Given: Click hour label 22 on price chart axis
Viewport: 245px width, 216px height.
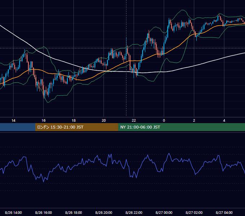Looking at the screenshot, I should 134,120.
